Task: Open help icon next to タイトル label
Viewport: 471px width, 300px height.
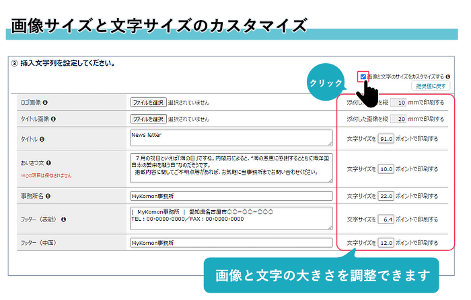Action: click(42, 139)
